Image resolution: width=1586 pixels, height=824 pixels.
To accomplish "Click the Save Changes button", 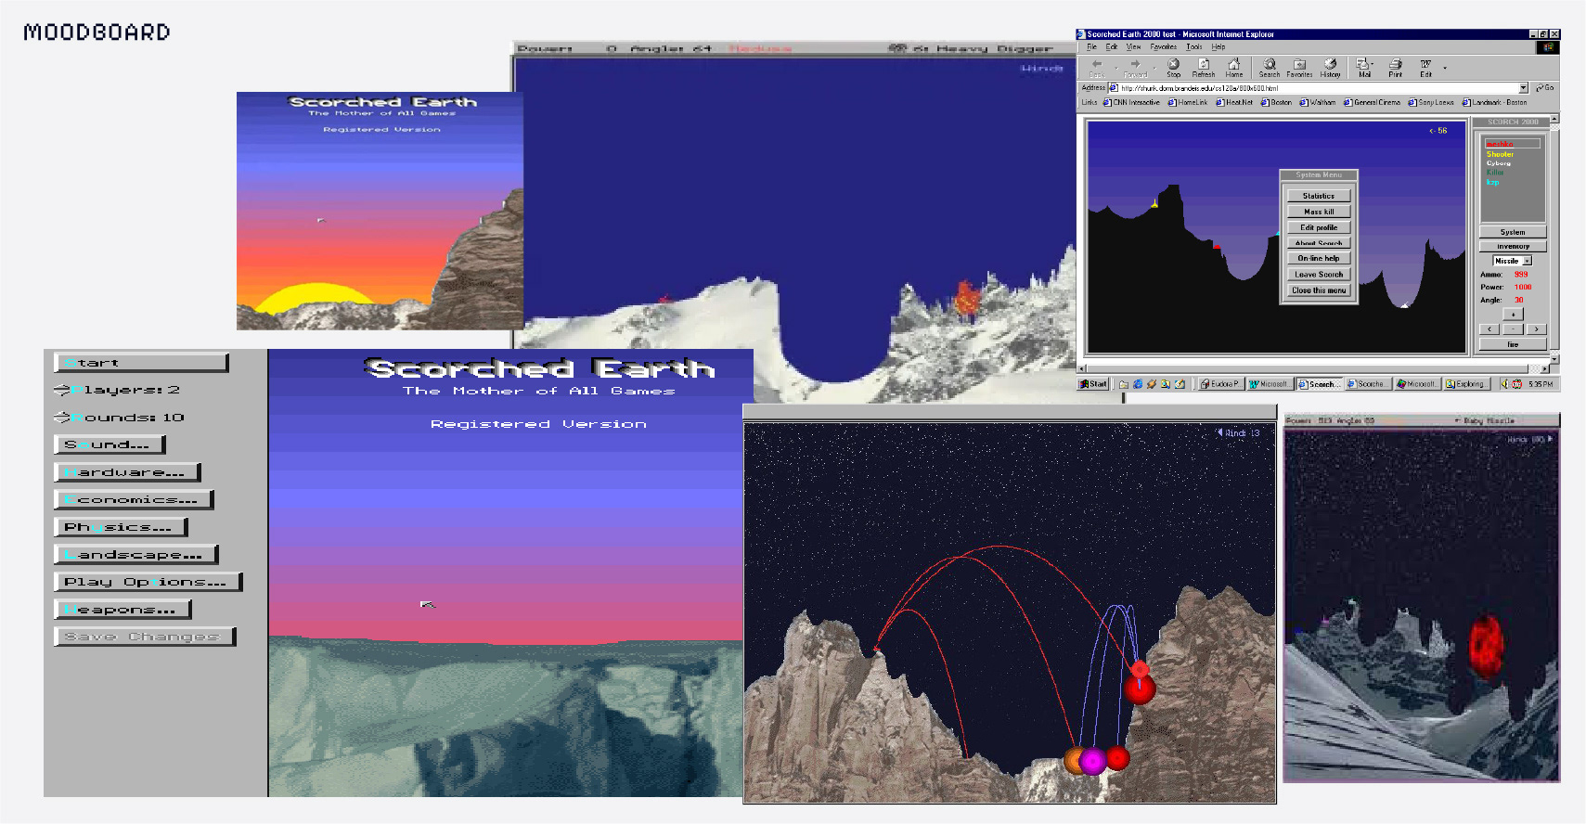I will pos(145,637).
